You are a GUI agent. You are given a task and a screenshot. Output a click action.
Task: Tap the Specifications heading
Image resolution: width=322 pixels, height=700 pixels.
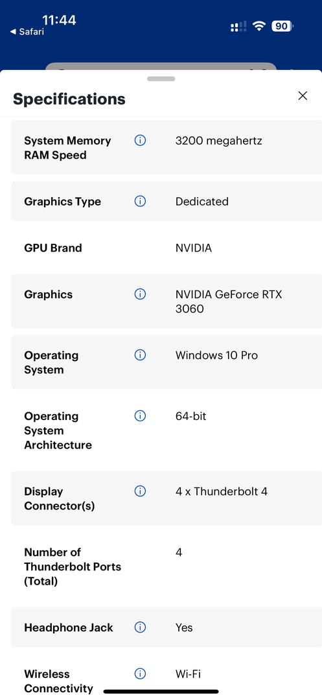point(69,99)
